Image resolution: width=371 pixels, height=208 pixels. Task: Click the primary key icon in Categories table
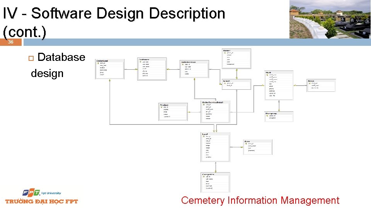(x=204, y=177)
